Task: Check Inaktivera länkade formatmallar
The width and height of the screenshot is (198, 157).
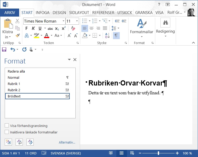Action: pyautogui.click(x=7, y=132)
